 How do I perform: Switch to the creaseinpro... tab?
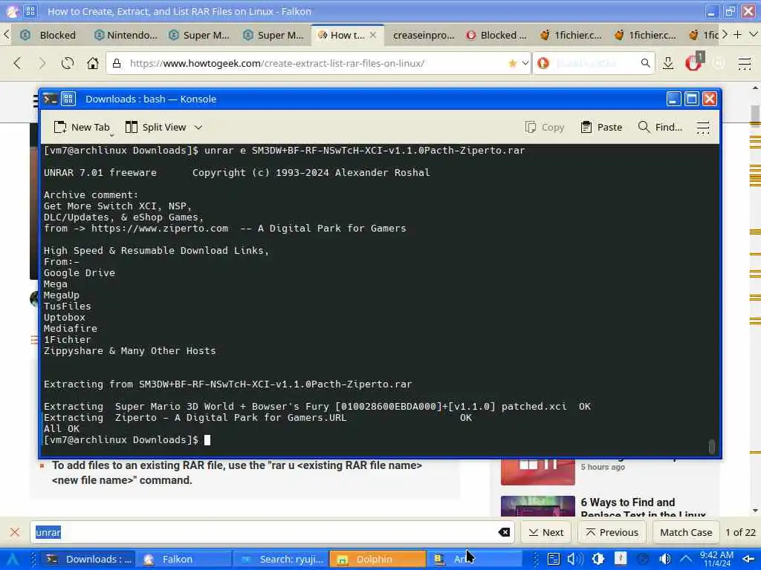[423, 35]
